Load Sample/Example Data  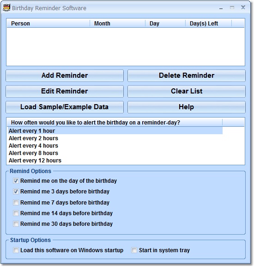(65, 107)
